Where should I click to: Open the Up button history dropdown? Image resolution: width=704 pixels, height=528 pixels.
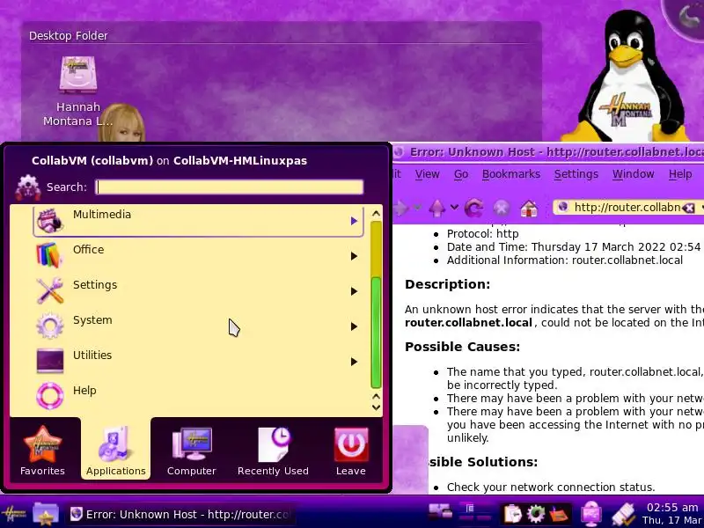(454, 208)
